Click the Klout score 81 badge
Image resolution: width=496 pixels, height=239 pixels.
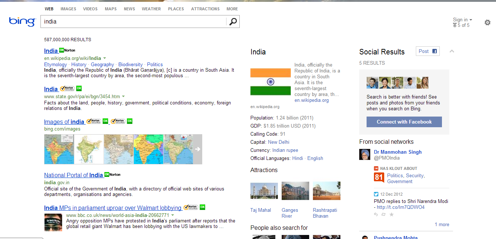click(379, 178)
